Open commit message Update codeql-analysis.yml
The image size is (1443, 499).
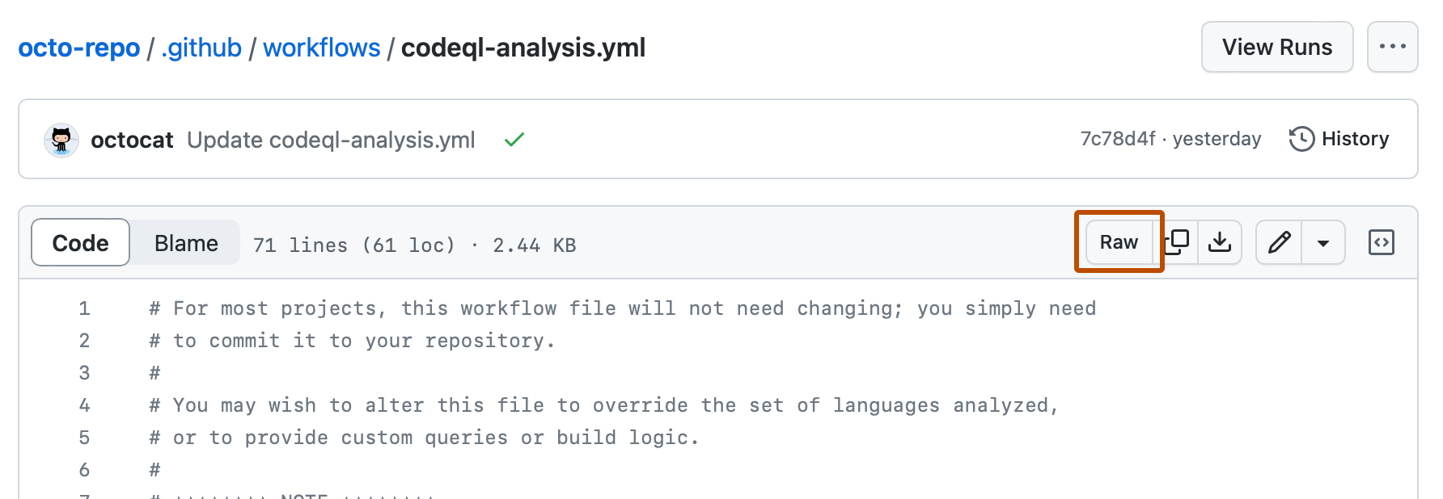[x=331, y=140]
